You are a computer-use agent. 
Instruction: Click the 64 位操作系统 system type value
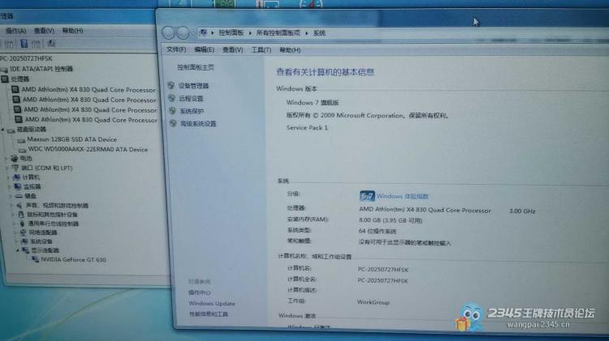[377, 232]
